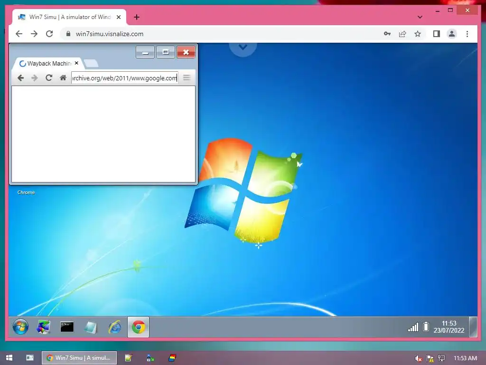The height and width of the screenshot is (365, 486).
Task: Click the network signal bars icon
Action: point(413,327)
